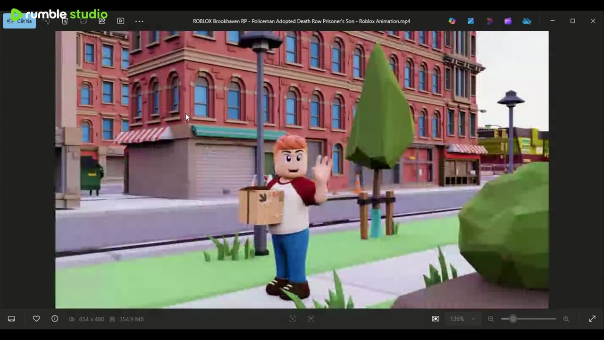
Task: Click the play video slideshow icon
Action: coord(120,21)
